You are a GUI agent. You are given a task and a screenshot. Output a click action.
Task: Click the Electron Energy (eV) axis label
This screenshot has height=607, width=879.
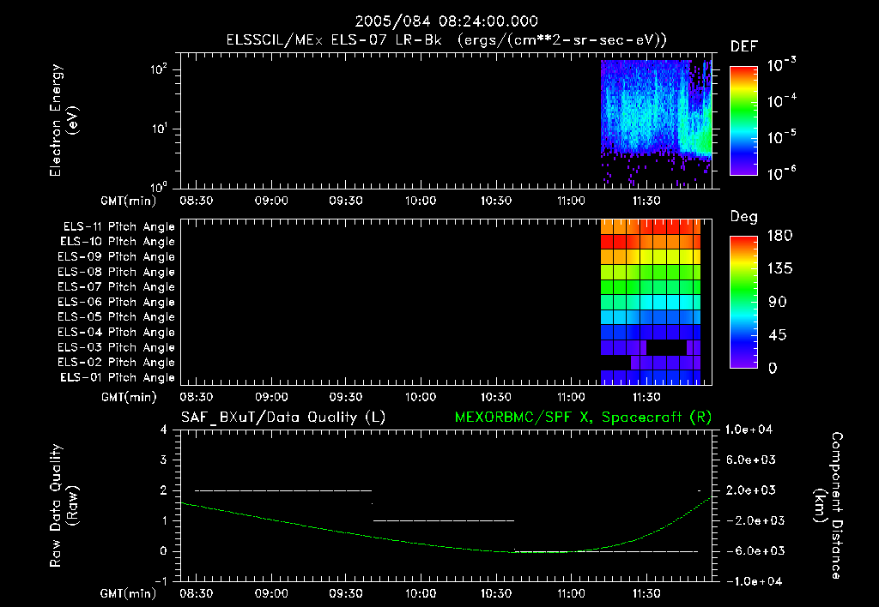(x=64, y=120)
